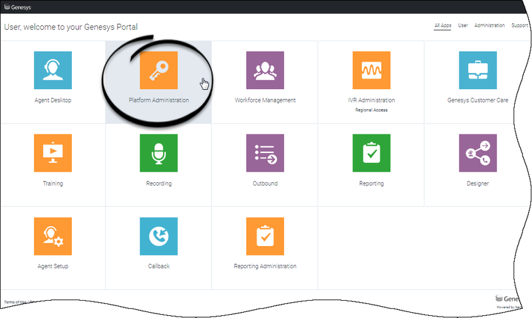
Task: Launch the Designer flow icon
Action: tap(477, 153)
